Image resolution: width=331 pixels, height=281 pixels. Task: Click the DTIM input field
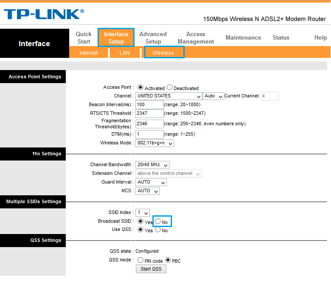click(x=149, y=134)
